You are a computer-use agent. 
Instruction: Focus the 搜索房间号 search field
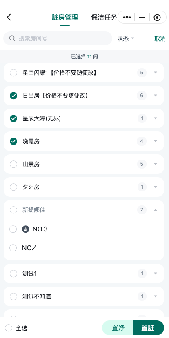tap(58, 38)
